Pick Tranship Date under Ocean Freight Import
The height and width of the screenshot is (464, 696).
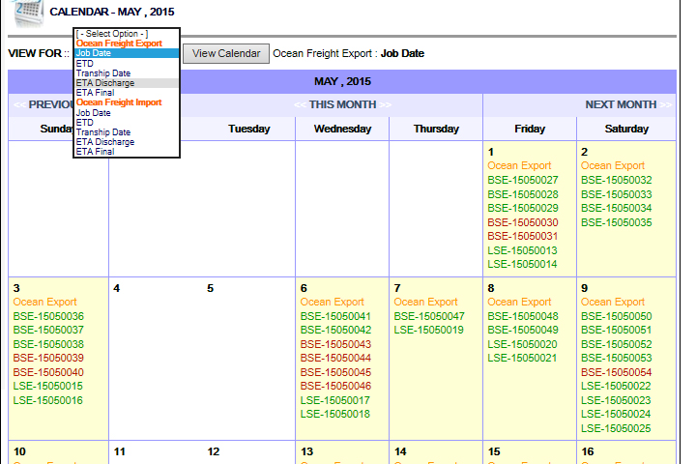(x=127, y=132)
